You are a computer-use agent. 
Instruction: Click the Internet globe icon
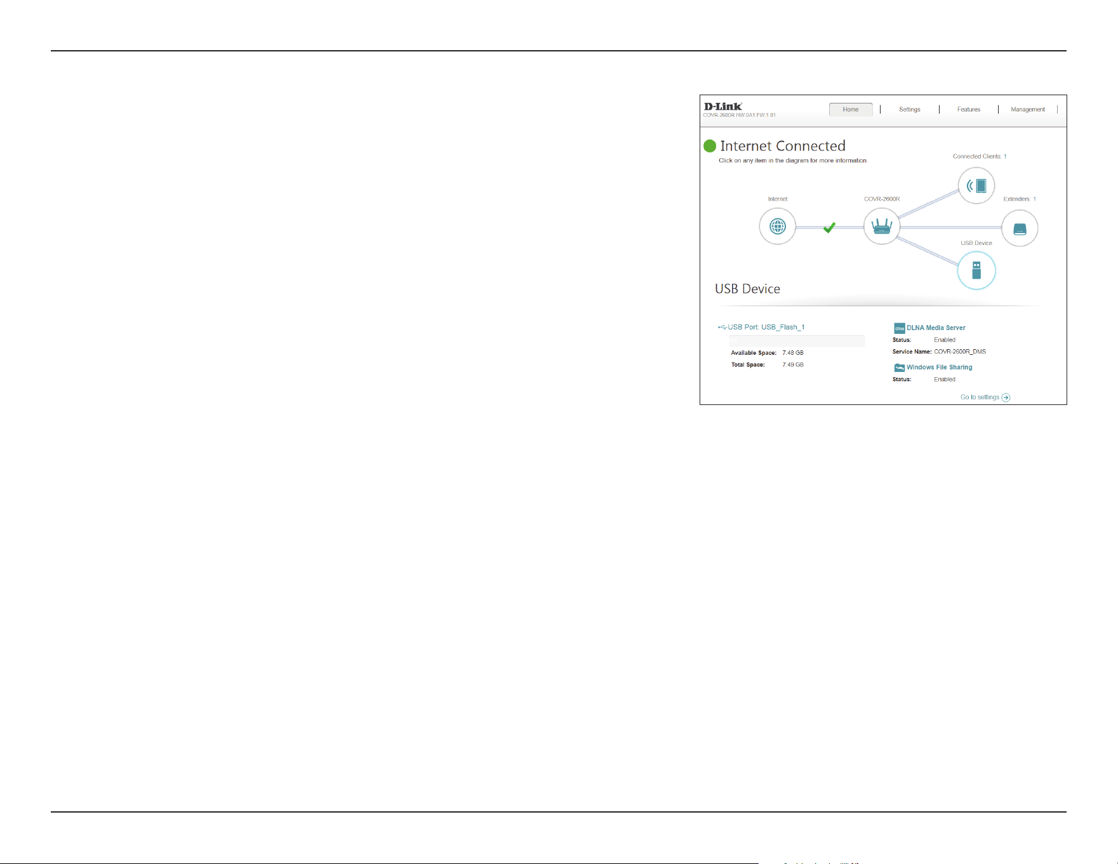coord(778,226)
